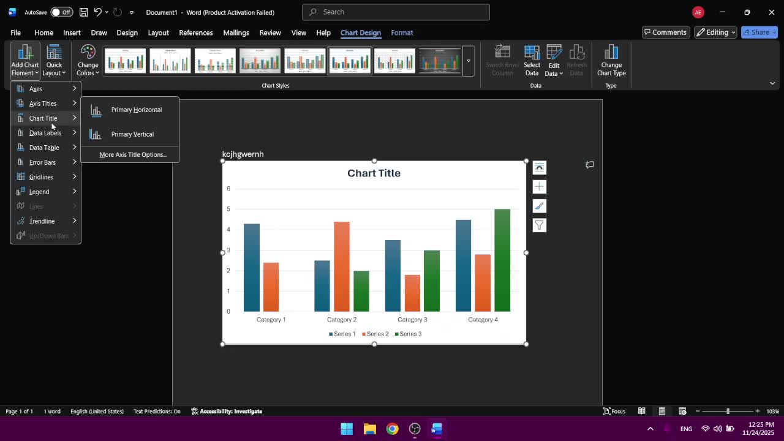Expand the Change Colors dropdown
784x441 pixels.
88,60
